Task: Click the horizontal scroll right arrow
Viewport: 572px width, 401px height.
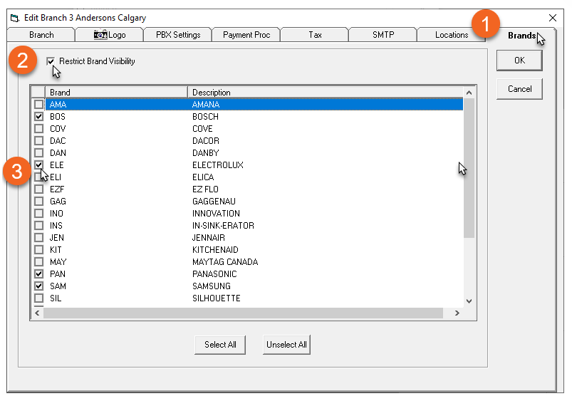Action: [457, 313]
